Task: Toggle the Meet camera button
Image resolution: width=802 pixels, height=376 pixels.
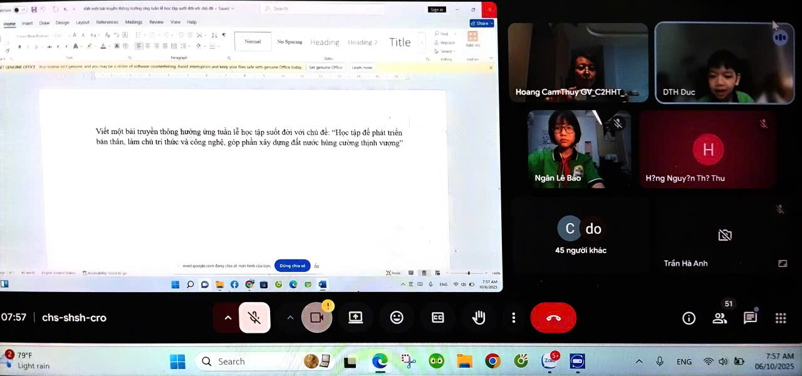Action: (316, 318)
